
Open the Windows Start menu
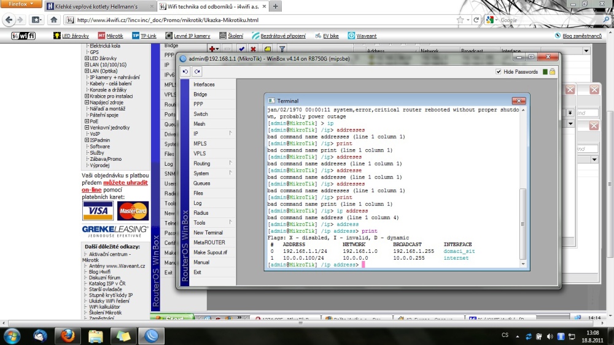12,336
